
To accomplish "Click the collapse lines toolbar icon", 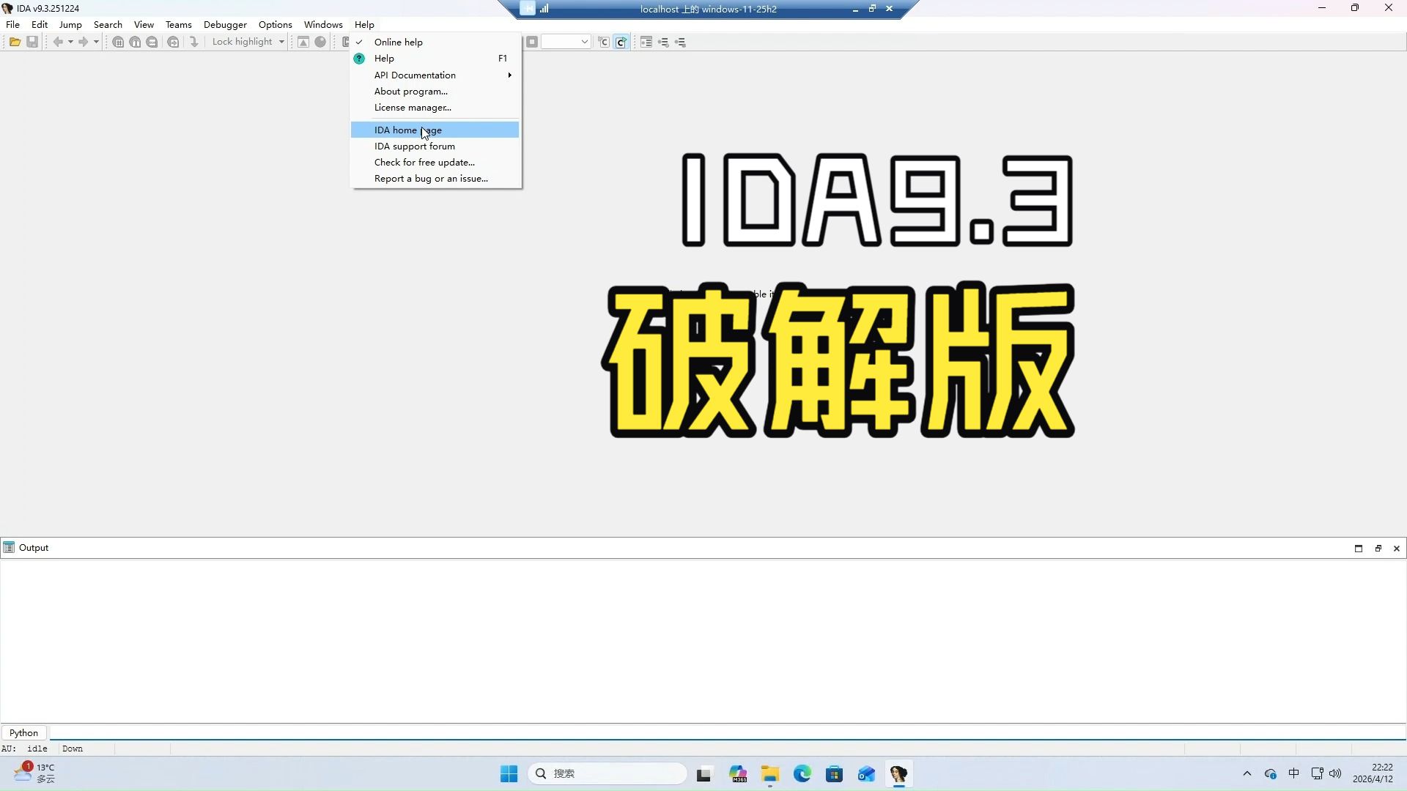I will click(663, 42).
